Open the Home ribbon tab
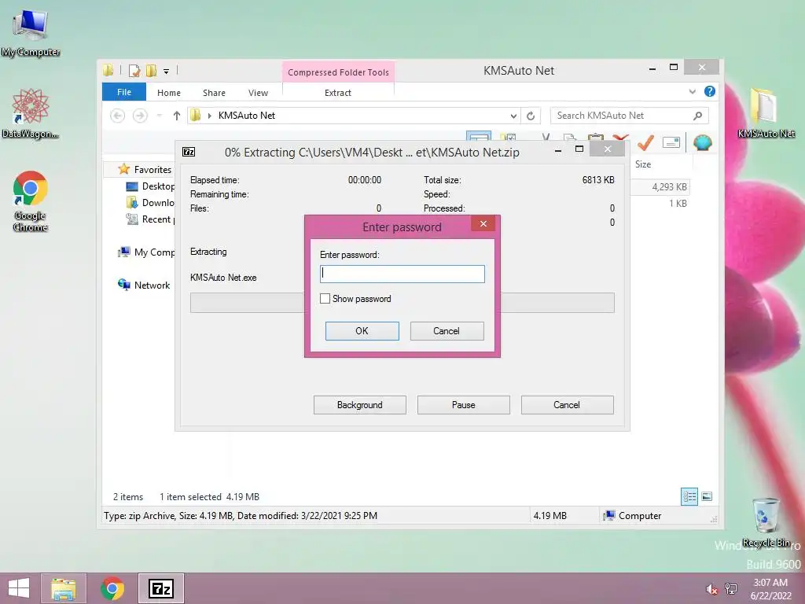The width and height of the screenshot is (805, 604). tap(169, 93)
